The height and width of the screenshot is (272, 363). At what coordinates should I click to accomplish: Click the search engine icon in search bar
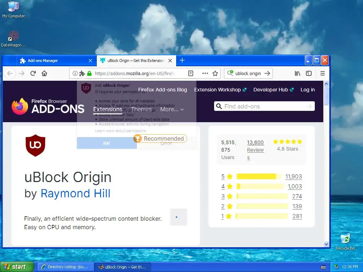point(230,73)
